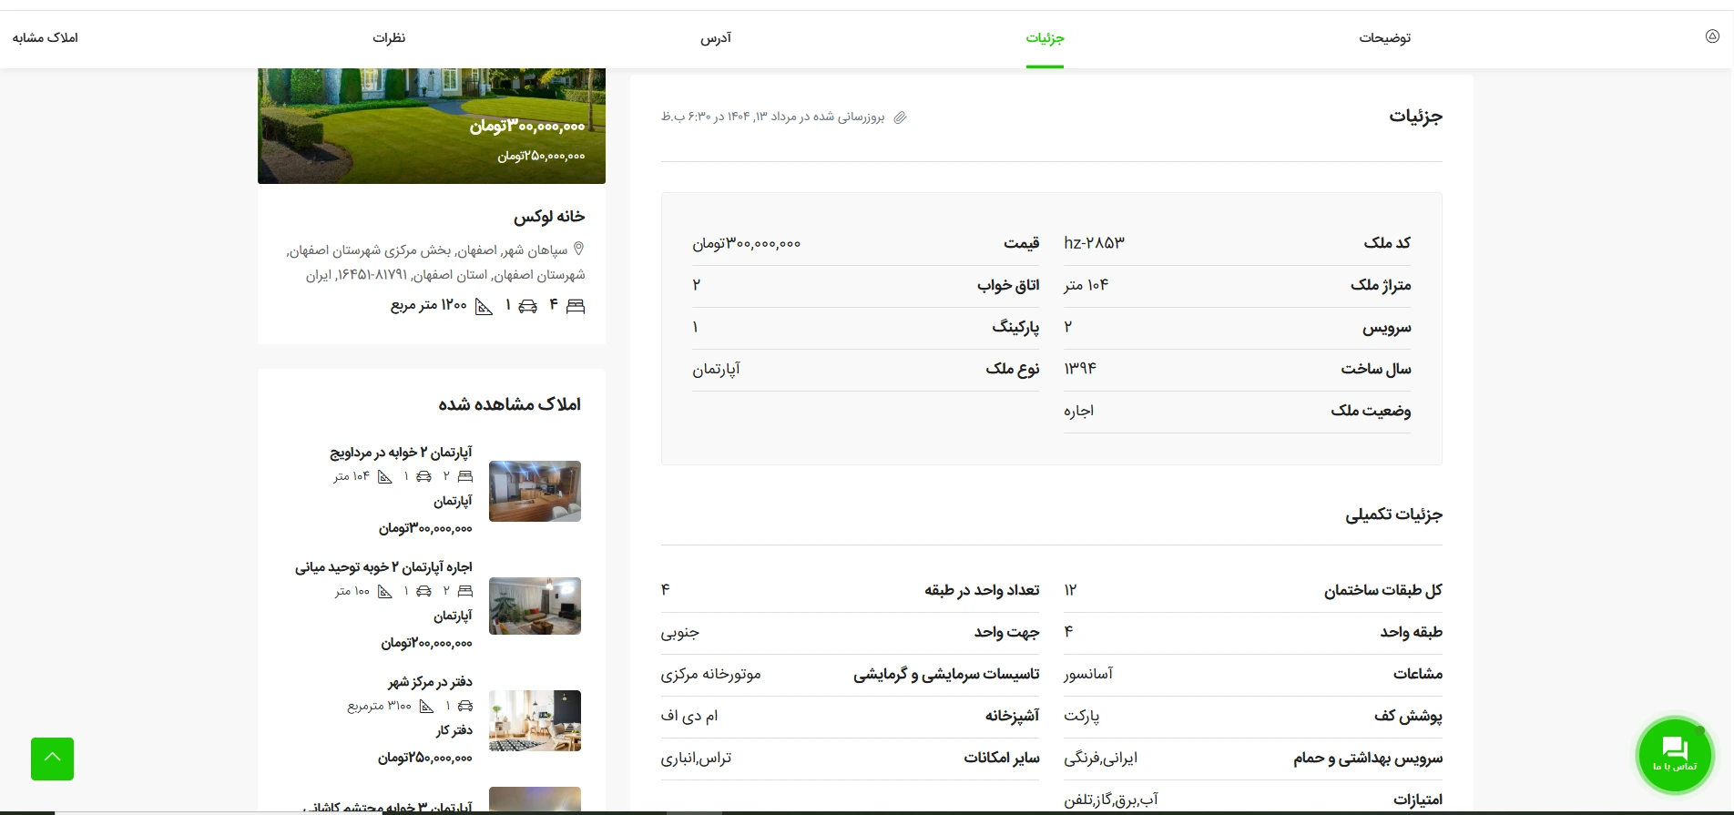
Task: Open the green تماس با ما chat bubble
Action: [x=1675, y=755]
